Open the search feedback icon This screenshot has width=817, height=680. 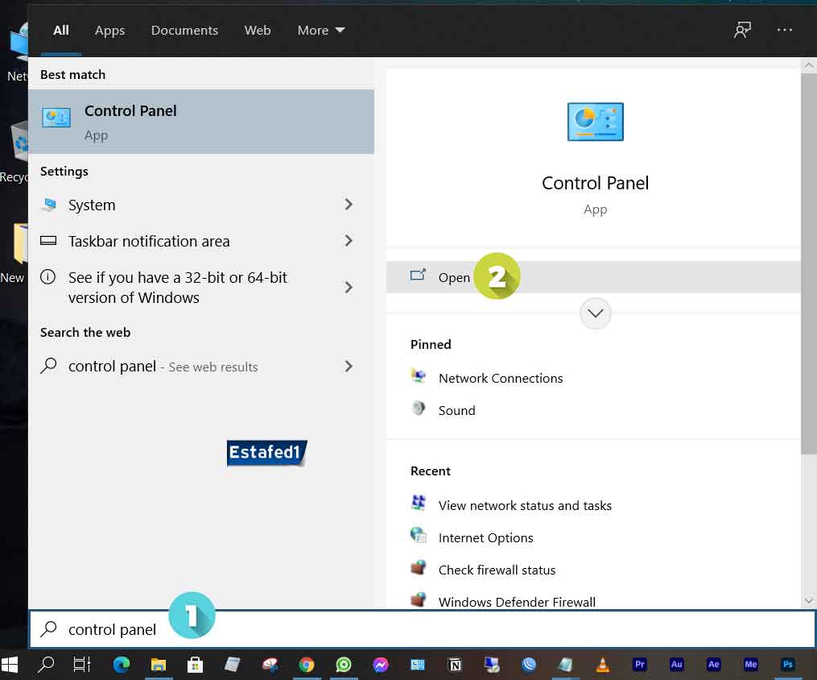(742, 31)
